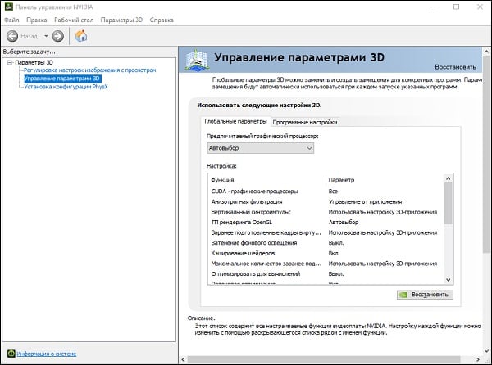Open Регулировка настроек изображения с просмотром

[89, 70]
